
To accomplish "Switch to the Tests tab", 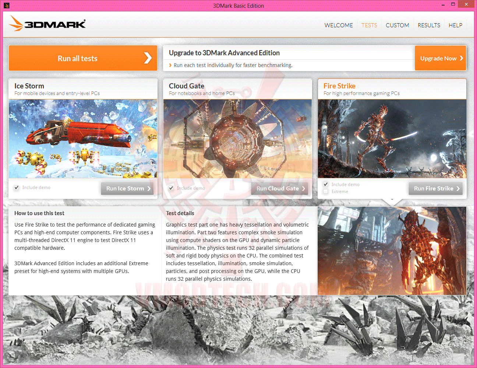I will pos(369,25).
